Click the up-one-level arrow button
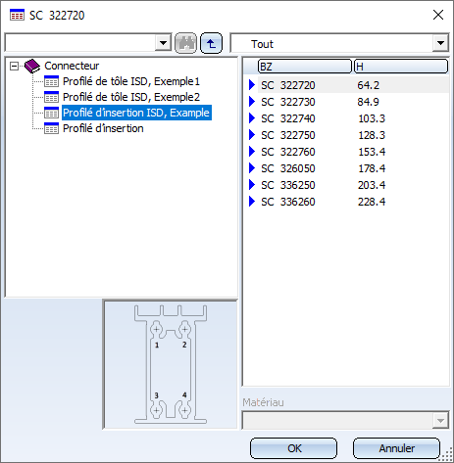 pyautogui.click(x=211, y=43)
